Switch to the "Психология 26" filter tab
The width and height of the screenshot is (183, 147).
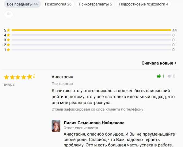point(58,4)
